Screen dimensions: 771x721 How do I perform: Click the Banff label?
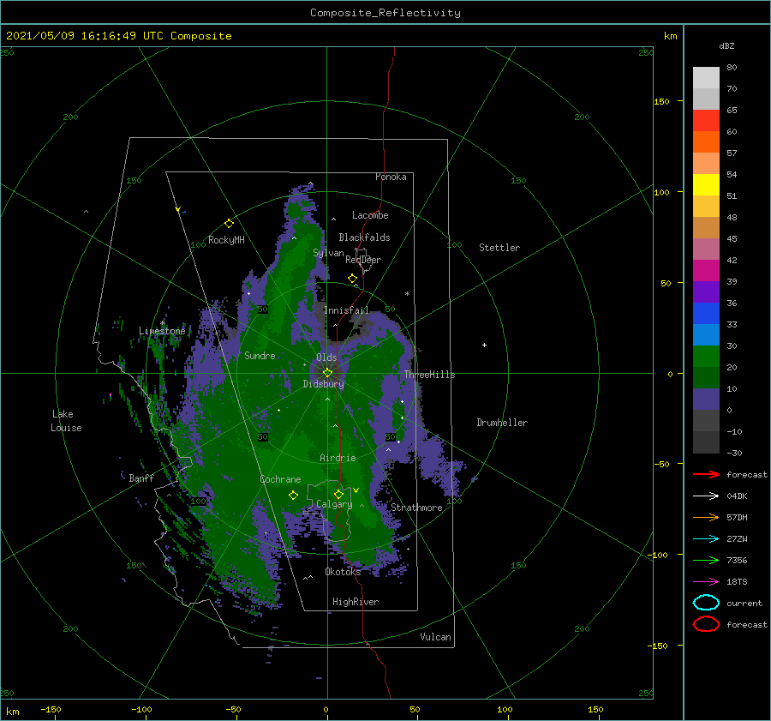click(141, 478)
